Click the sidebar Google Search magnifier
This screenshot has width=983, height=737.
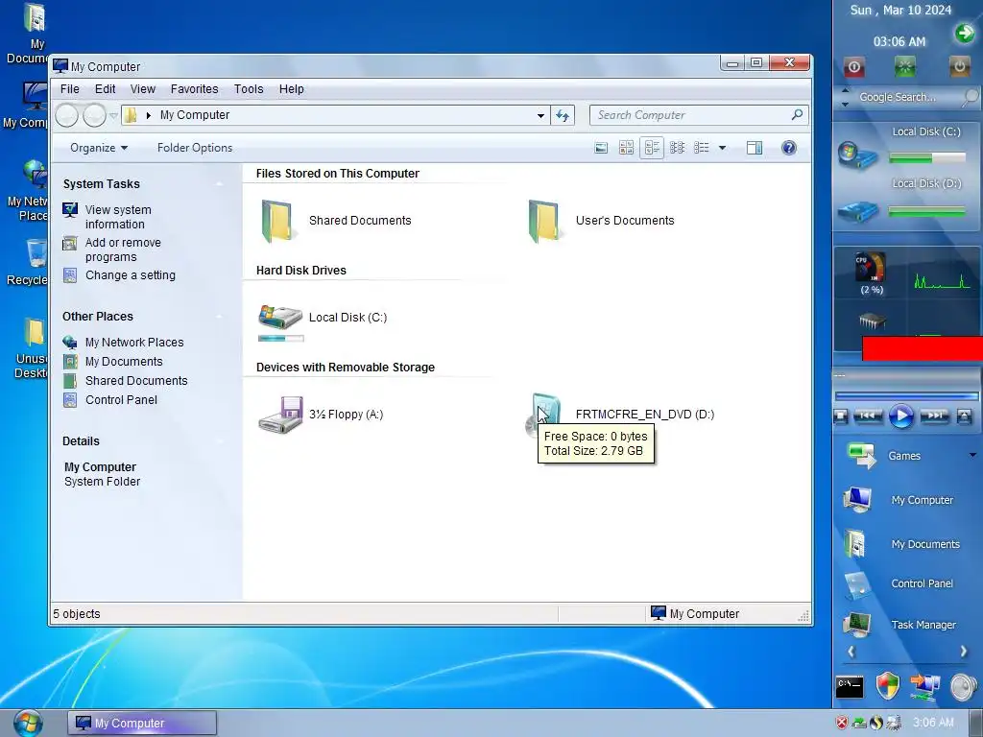pos(970,97)
